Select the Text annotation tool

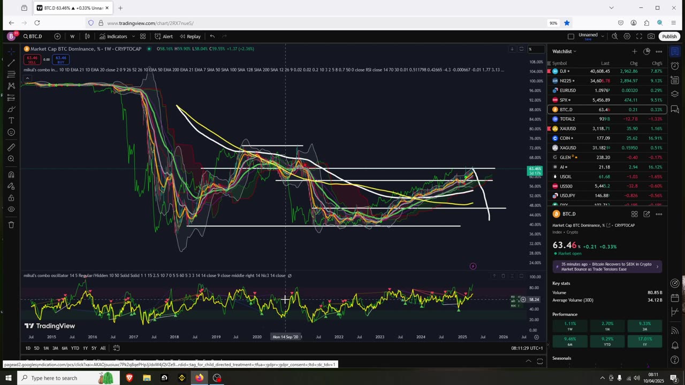11,121
